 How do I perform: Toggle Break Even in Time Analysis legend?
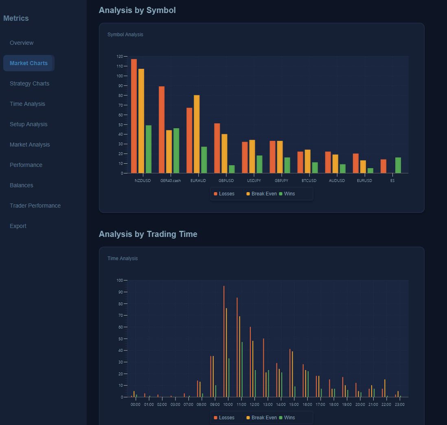click(261, 418)
